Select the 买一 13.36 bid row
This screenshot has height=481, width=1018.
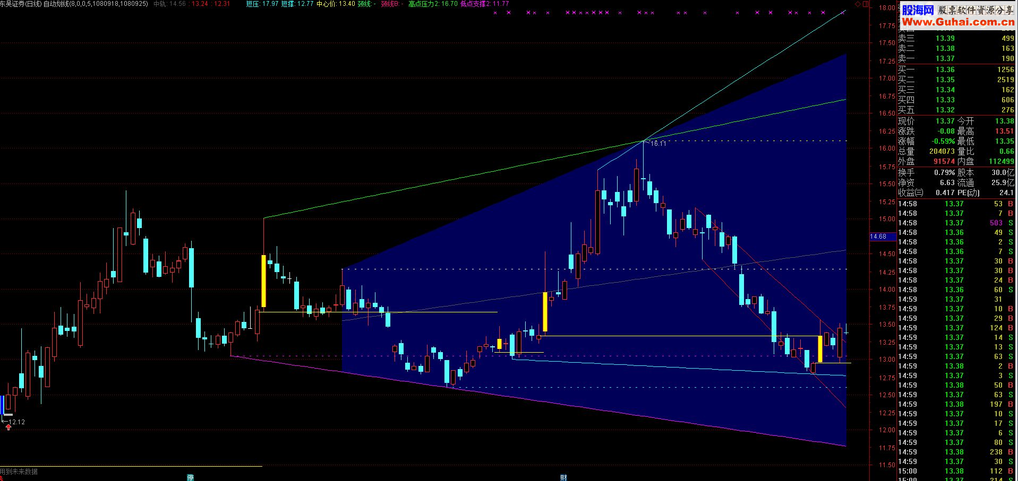coord(956,69)
